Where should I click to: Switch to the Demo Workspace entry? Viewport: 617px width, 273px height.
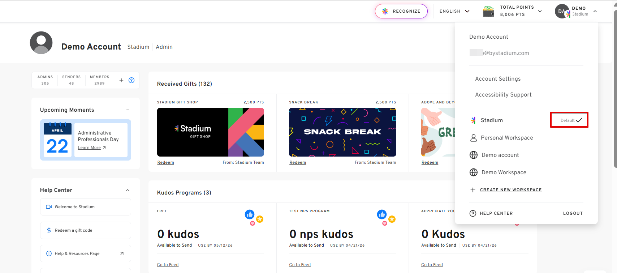click(504, 172)
